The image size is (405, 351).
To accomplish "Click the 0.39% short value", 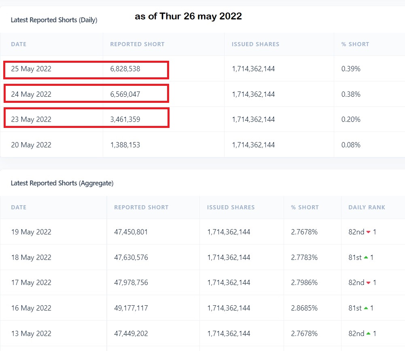I will [351, 69].
